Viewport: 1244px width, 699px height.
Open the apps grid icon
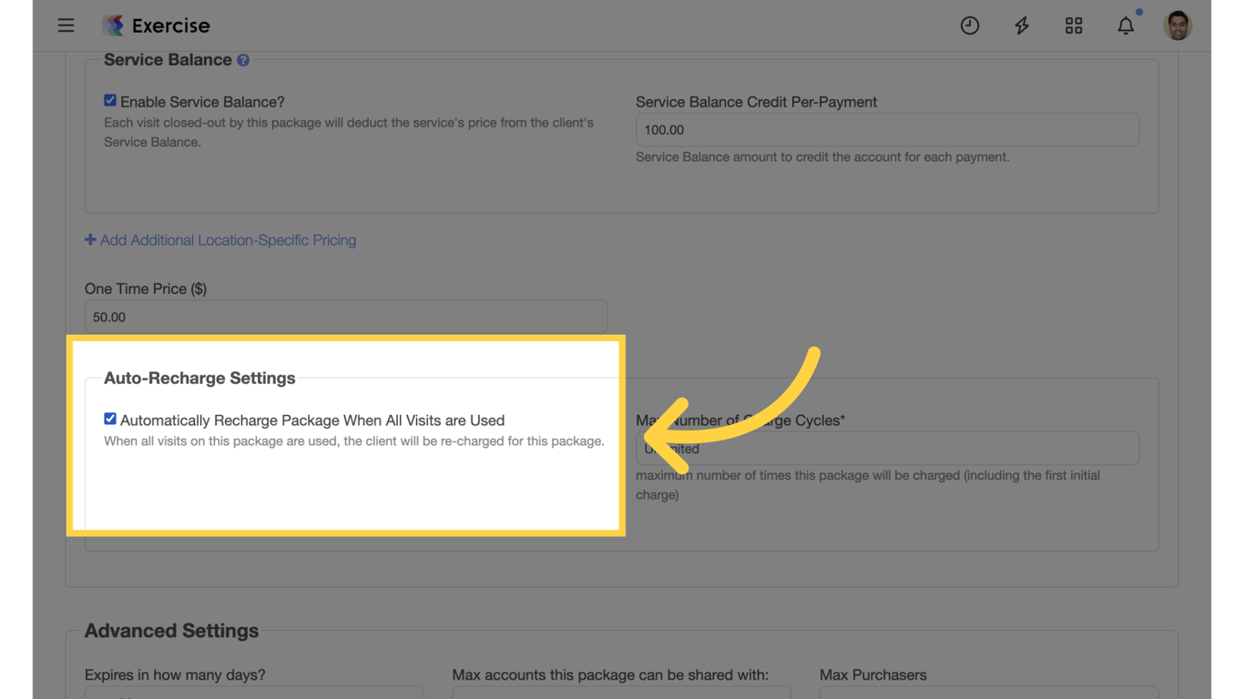(x=1073, y=25)
